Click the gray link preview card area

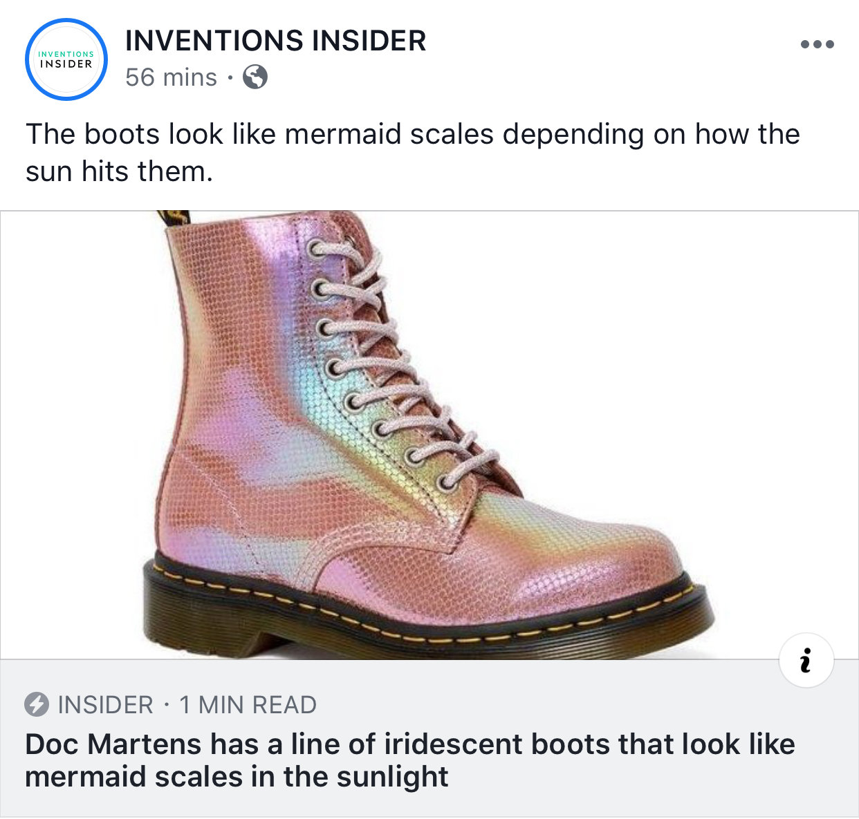pos(429,739)
